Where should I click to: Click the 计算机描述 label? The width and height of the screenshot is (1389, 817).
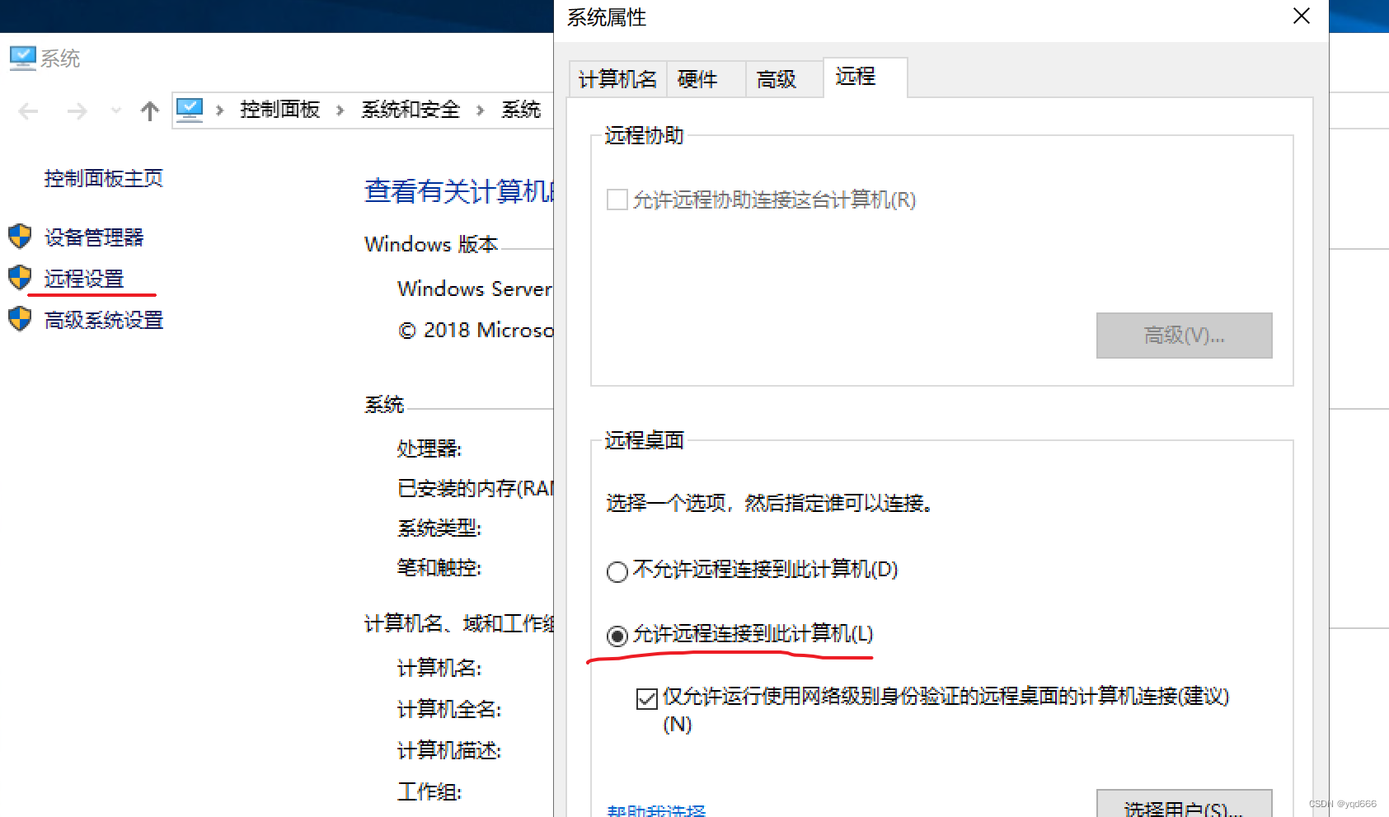[448, 750]
